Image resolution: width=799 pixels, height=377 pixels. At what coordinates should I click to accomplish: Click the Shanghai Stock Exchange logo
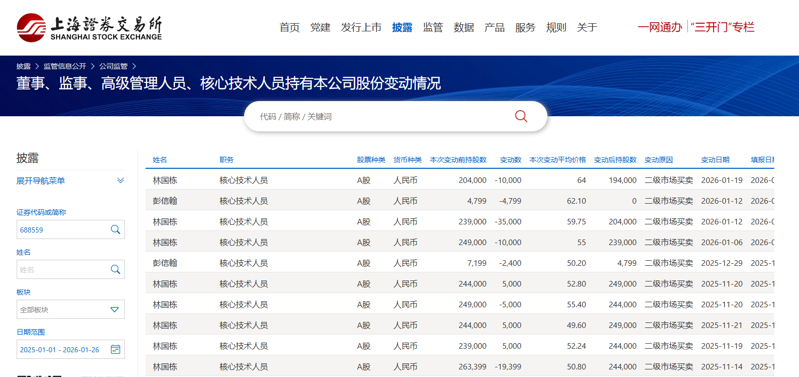(x=89, y=28)
